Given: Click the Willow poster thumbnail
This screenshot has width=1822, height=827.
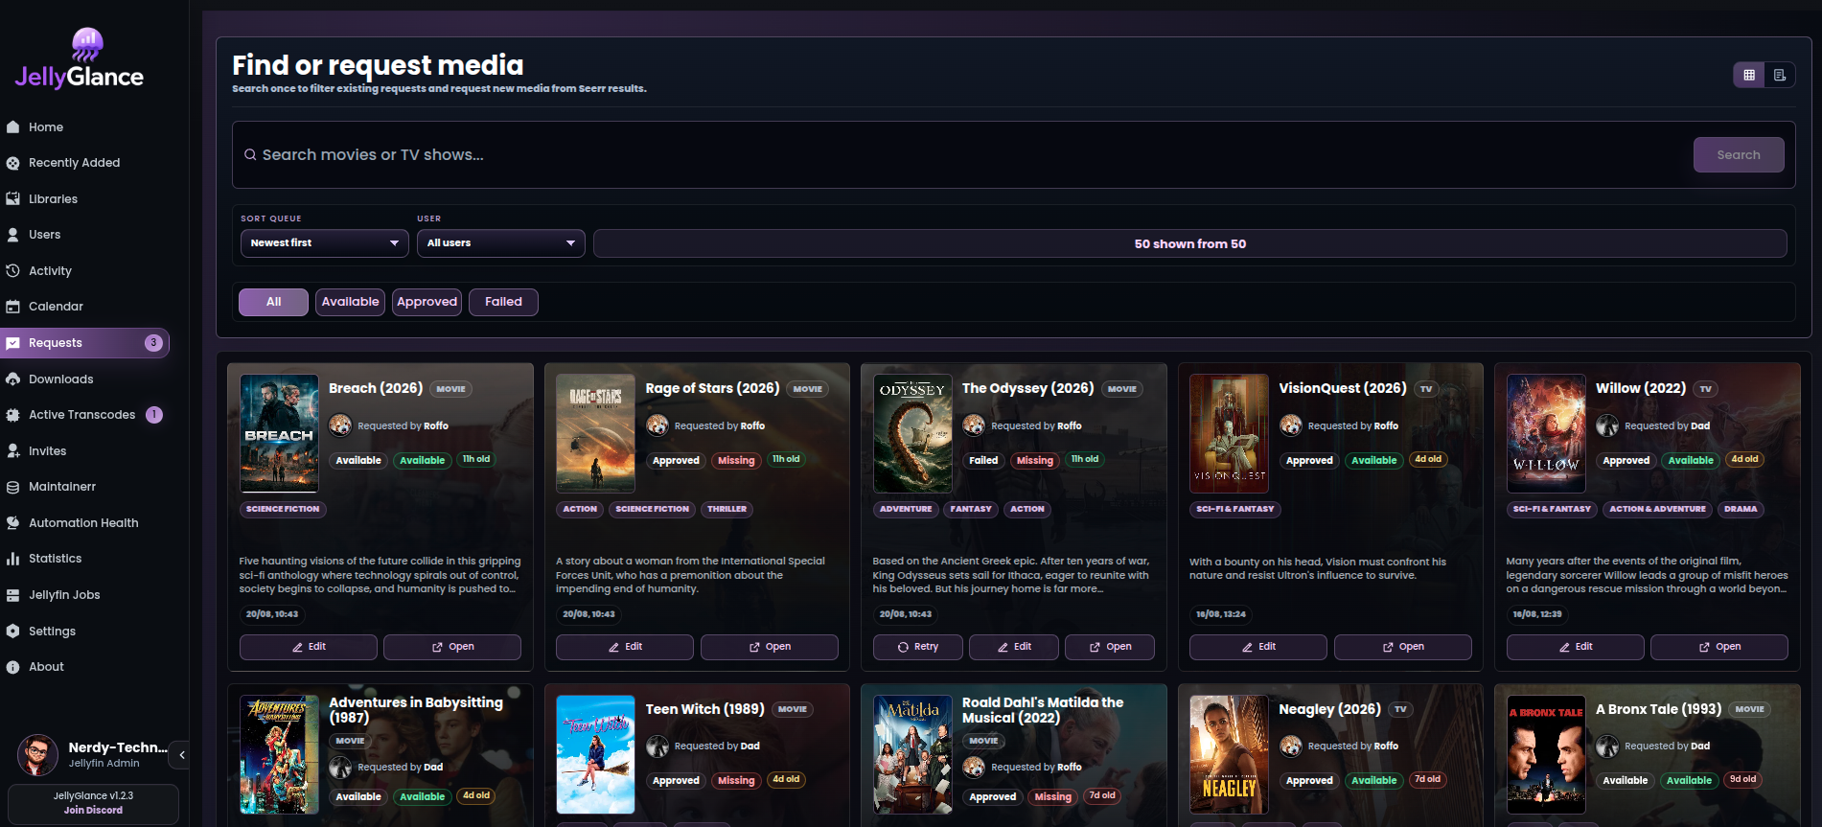Looking at the screenshot, I should 1546,433.
